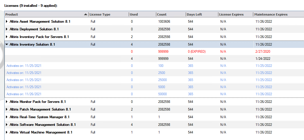Select the expired license row in red
This screenshot has width=304, height=140.
tap(154, 52)
